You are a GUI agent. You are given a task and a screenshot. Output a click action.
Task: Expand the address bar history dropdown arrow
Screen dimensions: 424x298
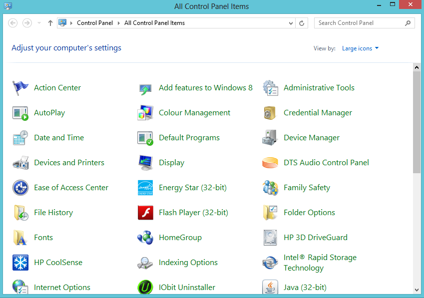click(291, 23)
